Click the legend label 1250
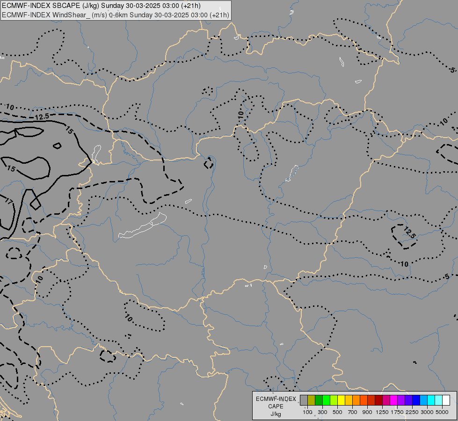458x421 pixels. tap(382, 412)
